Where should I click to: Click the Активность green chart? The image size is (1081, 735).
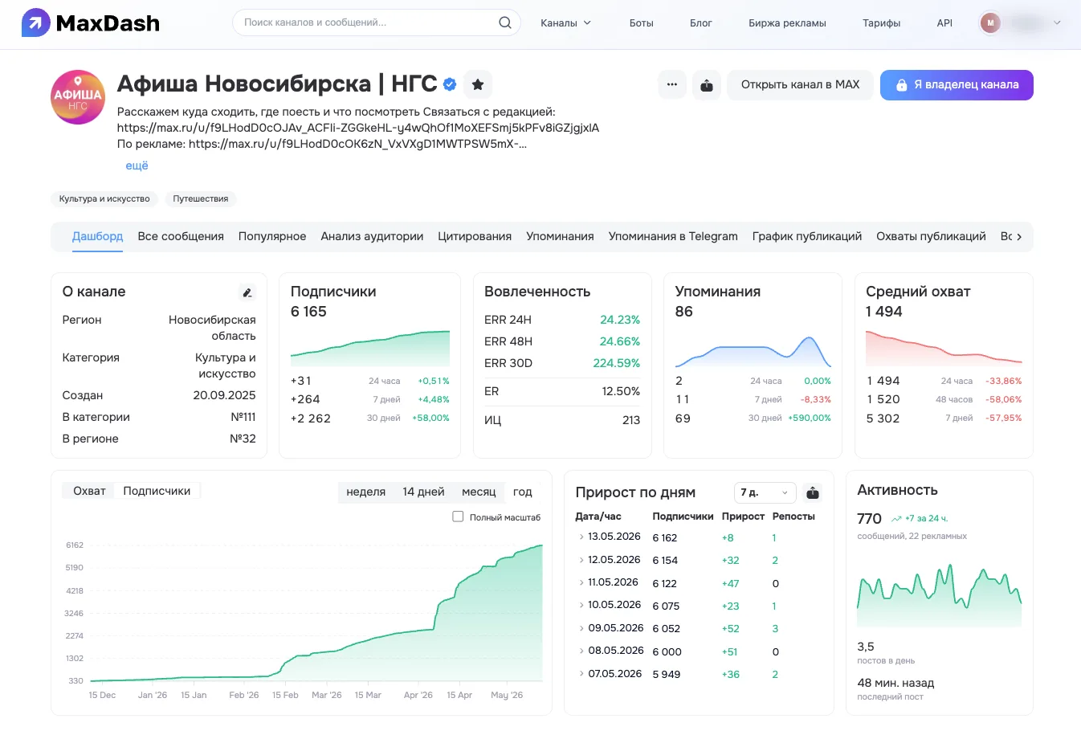pos(940,595)
